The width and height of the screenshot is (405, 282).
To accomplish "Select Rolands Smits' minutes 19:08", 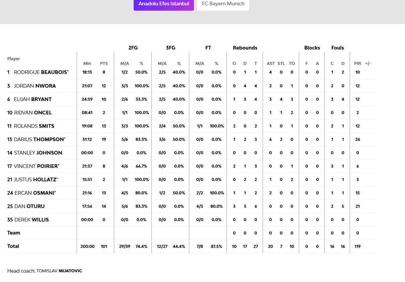I will coord(87,126).
